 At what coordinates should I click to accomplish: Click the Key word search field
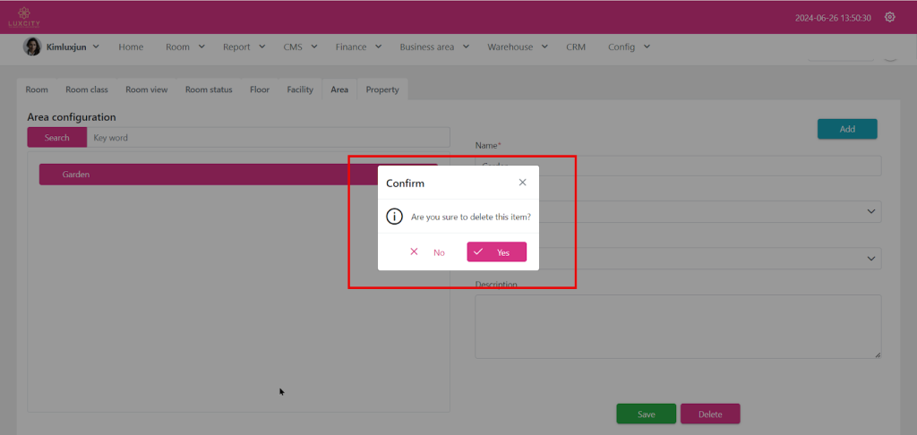pyautogui.click(x=268, y=138)
